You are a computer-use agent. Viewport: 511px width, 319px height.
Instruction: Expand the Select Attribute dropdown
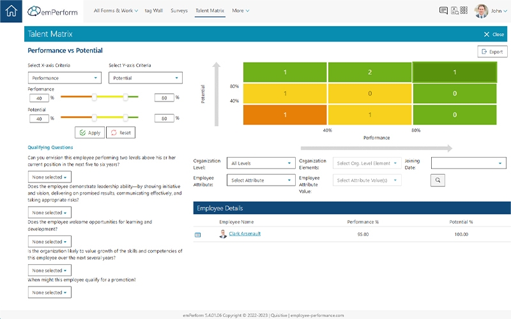261,181
